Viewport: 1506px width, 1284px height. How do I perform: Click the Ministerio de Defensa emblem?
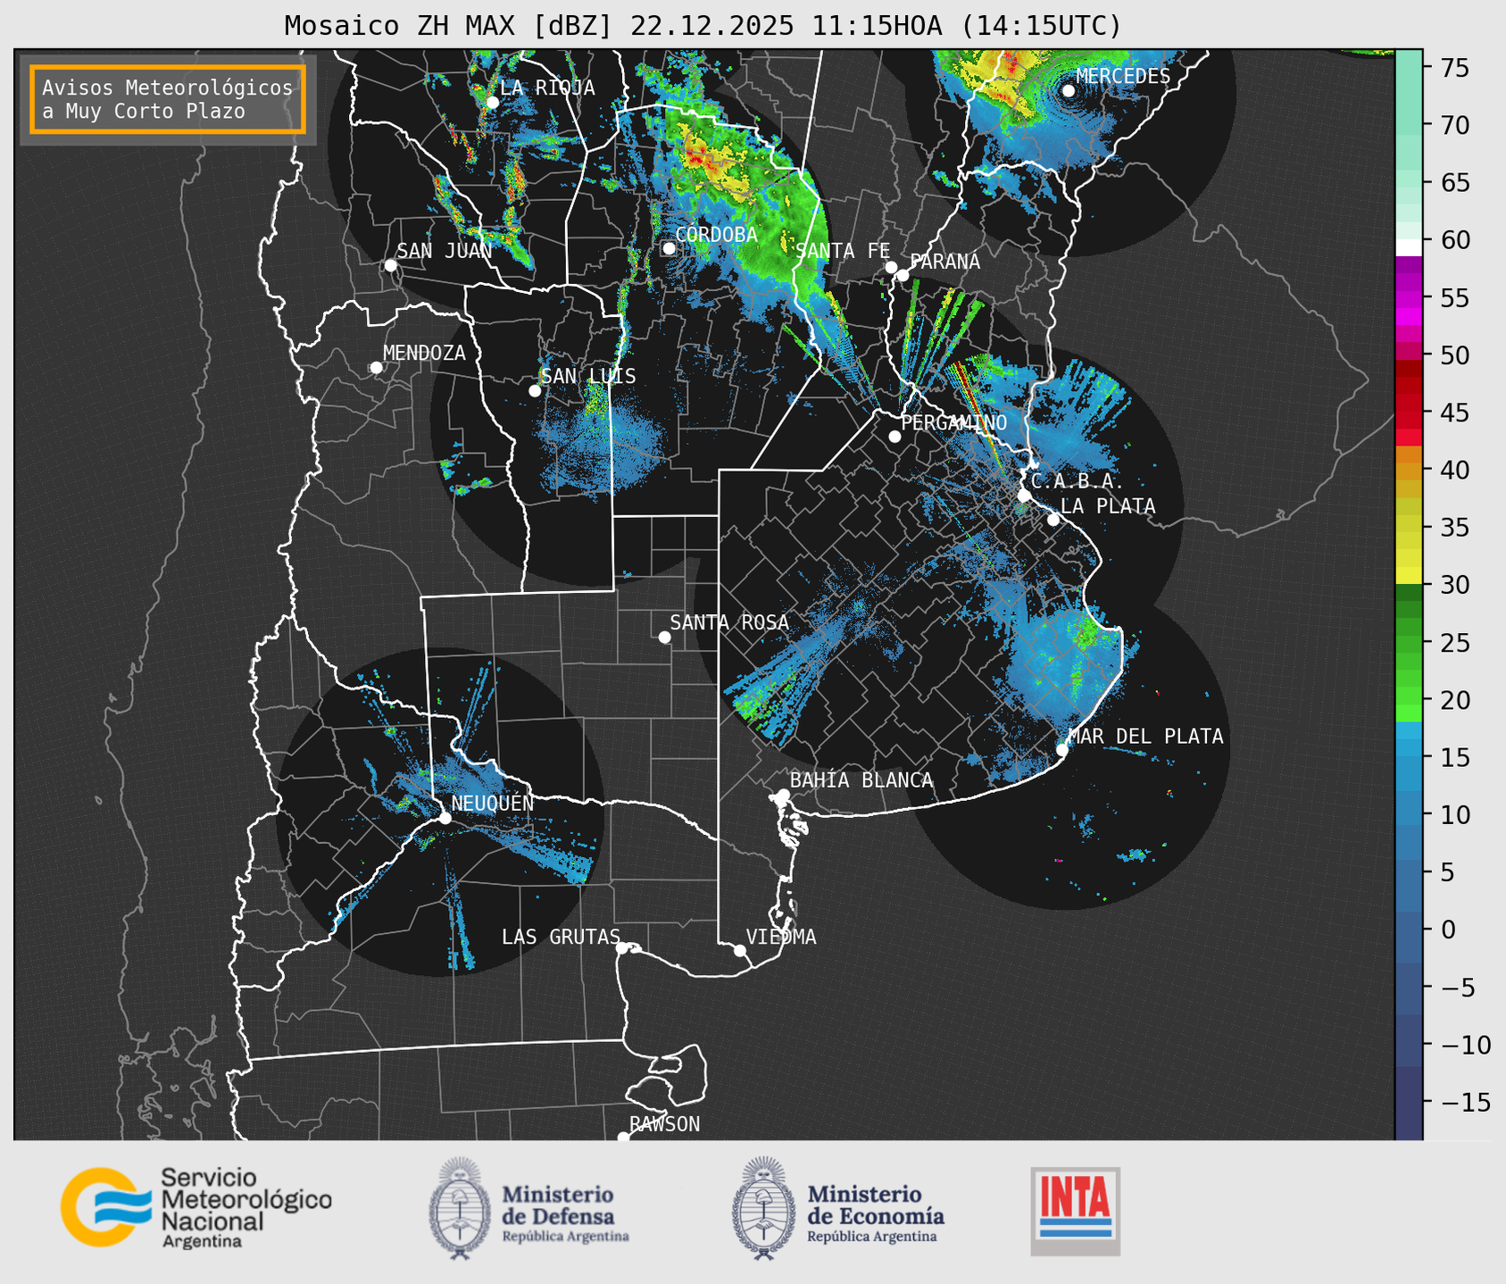point(459,1208)
